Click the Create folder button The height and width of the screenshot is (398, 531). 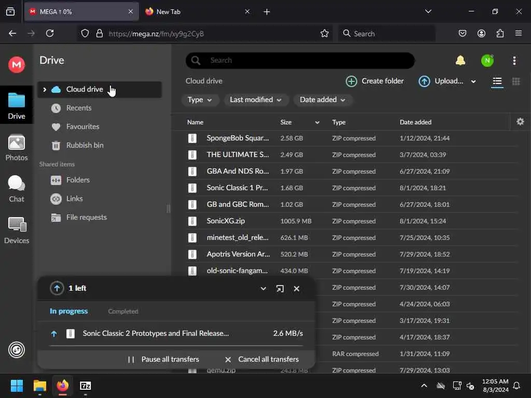click(375, 81)
